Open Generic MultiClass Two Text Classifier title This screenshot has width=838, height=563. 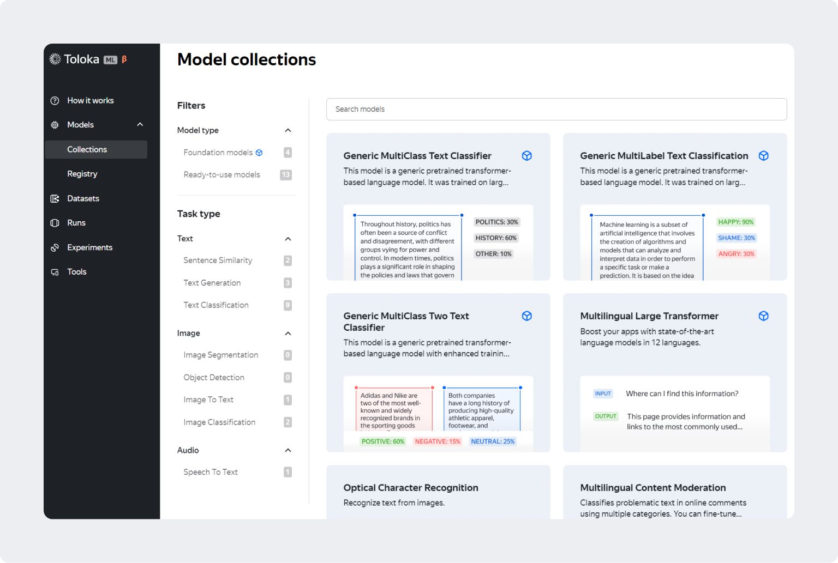(406, 322)
